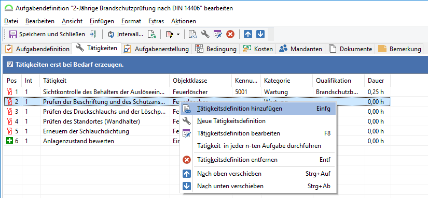Click the Dauer column header

tap(377, 81)
